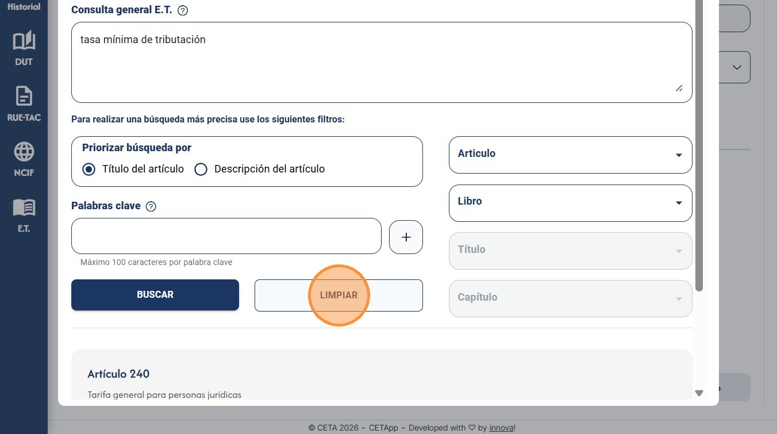Screen dimensions: 777x434
Task: Click the LIMPIAR button
Action: 339,295
